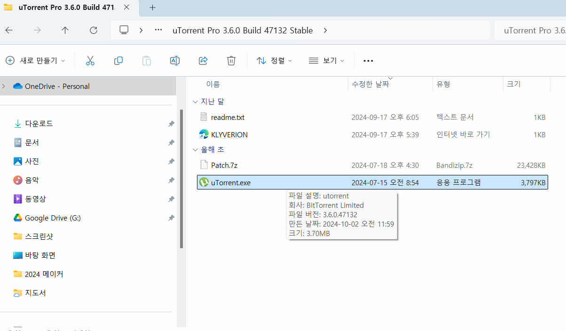Image resolution: width=566 pixels, height=331 pixels.
Task: Click the Cut scissors icon
Action: coord(90,61)
